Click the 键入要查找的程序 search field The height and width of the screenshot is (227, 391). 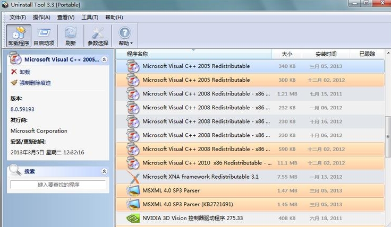point(58,185)
